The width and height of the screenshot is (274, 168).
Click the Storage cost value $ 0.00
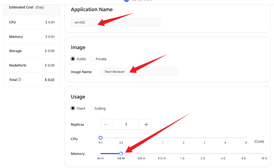[x=50, y=51]
